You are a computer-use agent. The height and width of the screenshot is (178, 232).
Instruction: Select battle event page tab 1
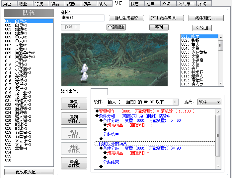[x=99, y=92]
